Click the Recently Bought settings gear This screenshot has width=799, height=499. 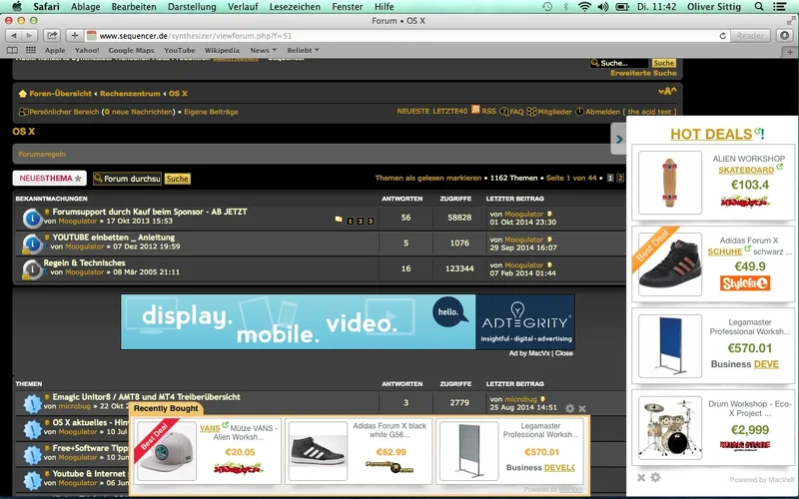pos(569,408)
